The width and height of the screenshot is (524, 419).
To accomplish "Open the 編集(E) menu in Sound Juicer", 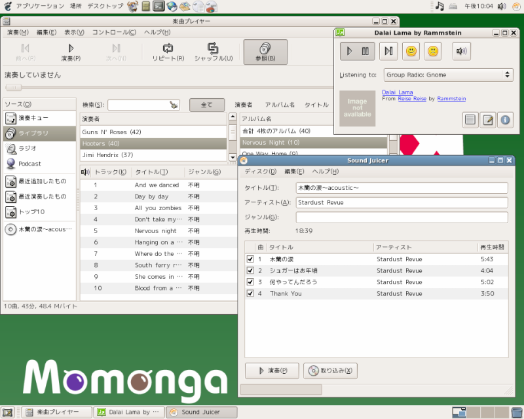I will click(x=294, y=172).
